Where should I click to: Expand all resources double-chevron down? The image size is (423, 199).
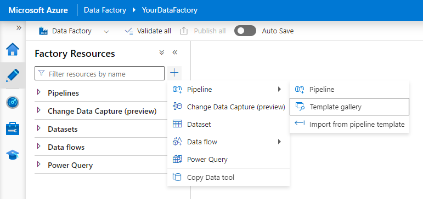[162, 52]
